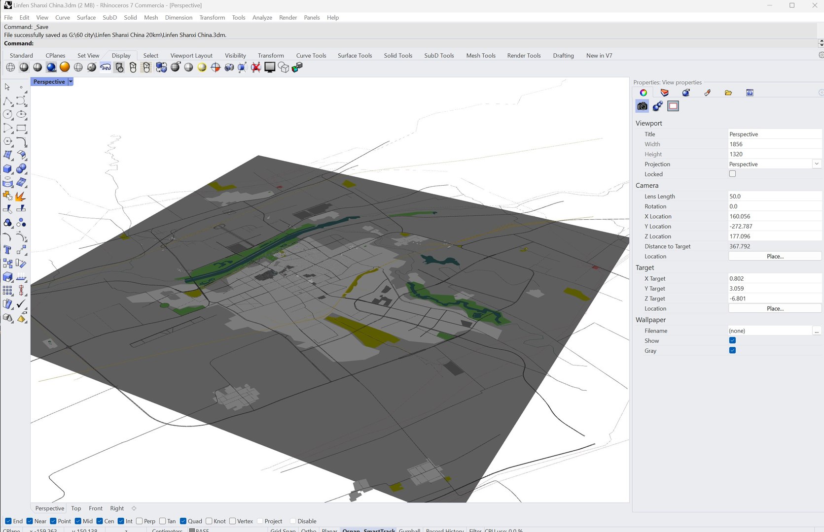
Task: Open the camera view properties icon
Action: [x=642, y=106]
